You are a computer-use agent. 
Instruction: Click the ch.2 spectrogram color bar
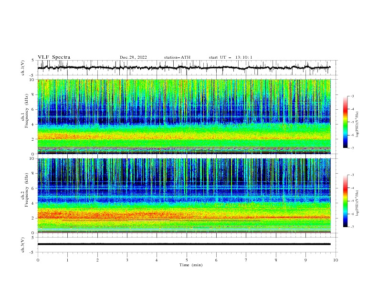coord(345,201)
